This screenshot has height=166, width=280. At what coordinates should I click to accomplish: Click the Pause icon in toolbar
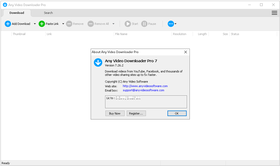(144, 24)
